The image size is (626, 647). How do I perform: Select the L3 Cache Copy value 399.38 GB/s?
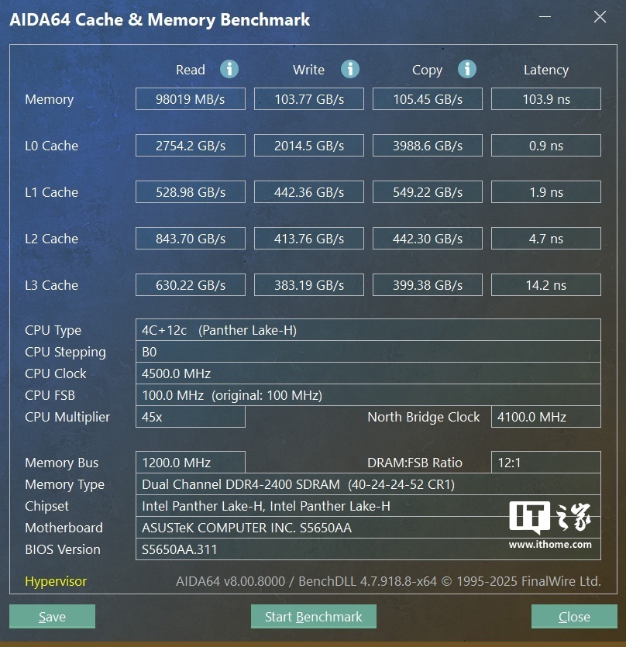428,285
